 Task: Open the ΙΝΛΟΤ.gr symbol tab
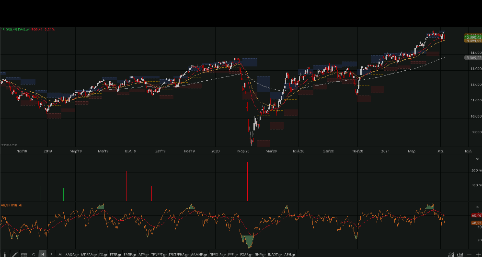click(275, 255)
